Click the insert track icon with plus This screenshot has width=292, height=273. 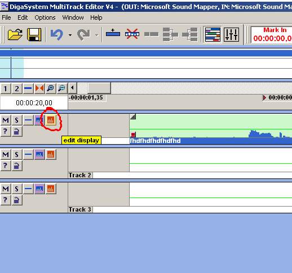pos(113,33)
